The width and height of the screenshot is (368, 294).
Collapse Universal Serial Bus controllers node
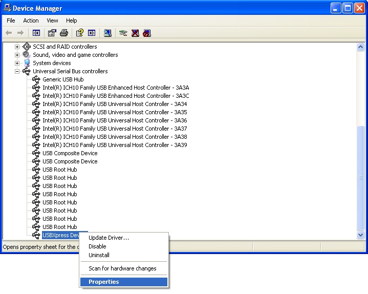tap(17, 71)
